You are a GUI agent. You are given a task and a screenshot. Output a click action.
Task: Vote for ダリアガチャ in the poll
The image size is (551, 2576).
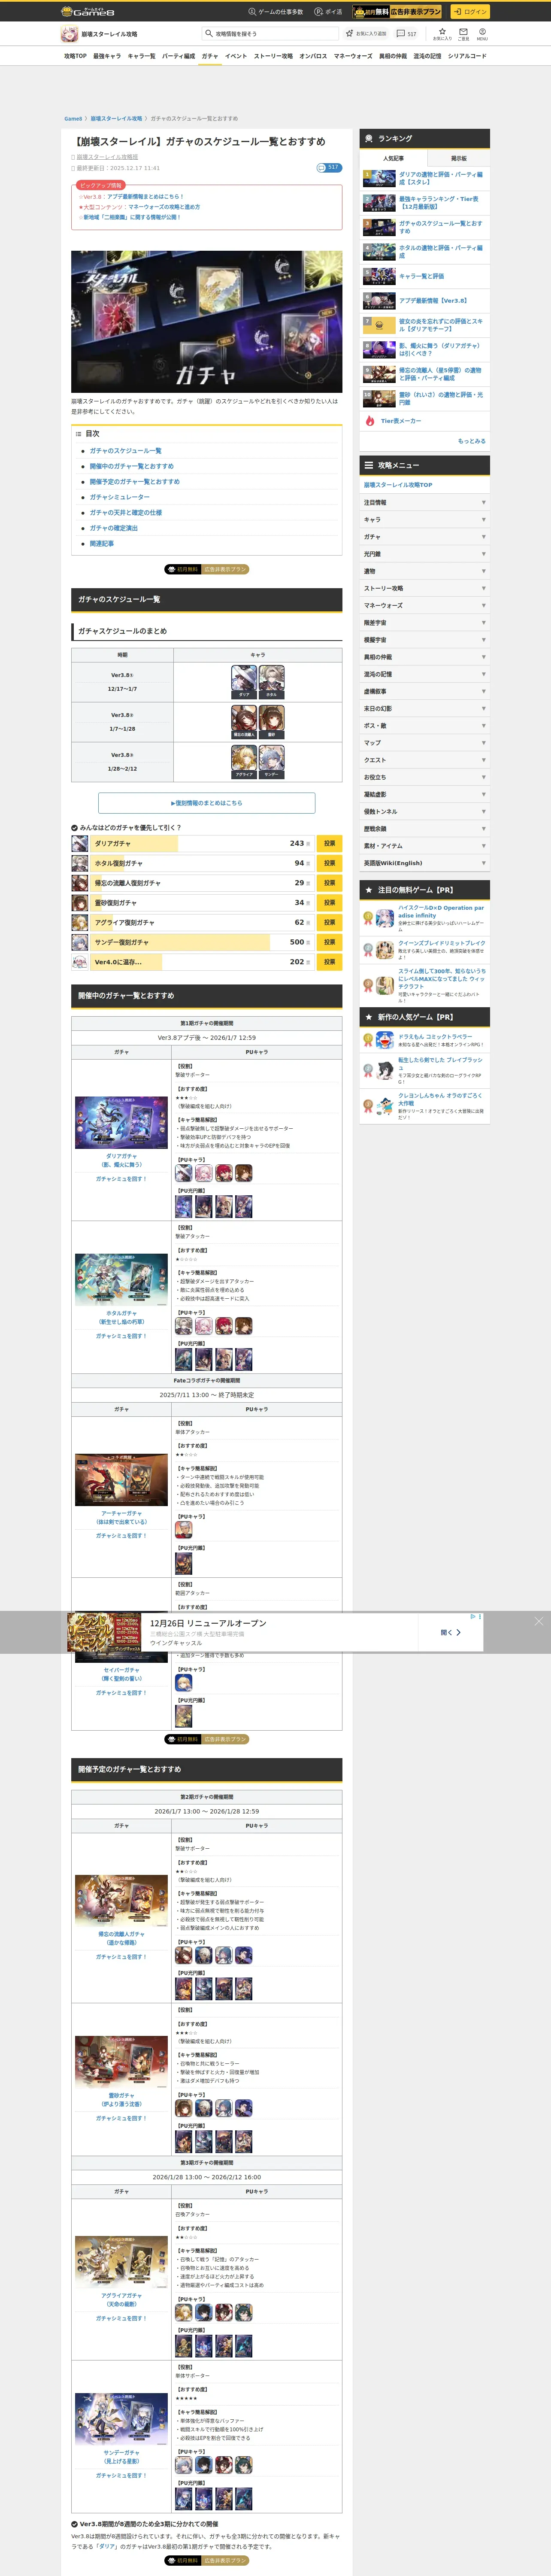[x=329, y=843]
